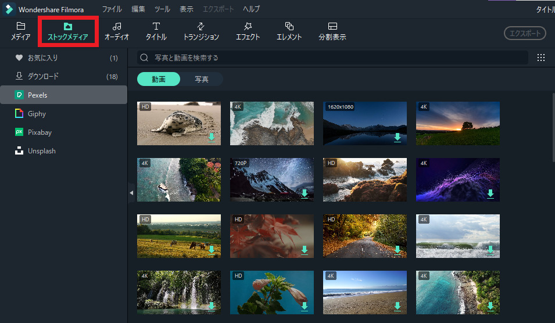The height and width of the screenshot is (323, 555).
Task: Select the seal on beach thumbnail
Action: [x=179, y=124]
